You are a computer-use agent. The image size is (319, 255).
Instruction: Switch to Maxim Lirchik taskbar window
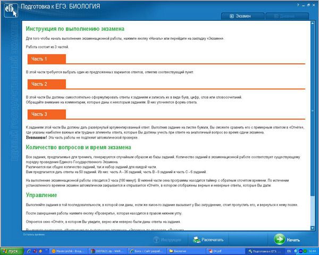[69, 251]
